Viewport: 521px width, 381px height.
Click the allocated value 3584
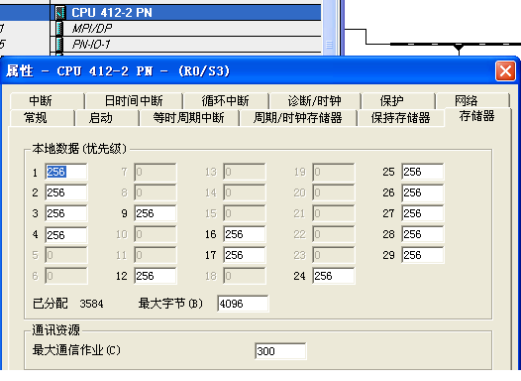(x=91, y=304)
